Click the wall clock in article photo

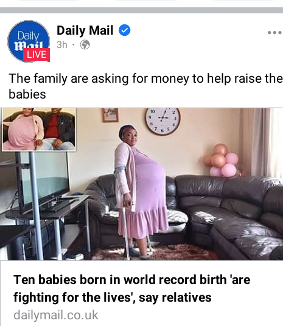click(162, 121)
